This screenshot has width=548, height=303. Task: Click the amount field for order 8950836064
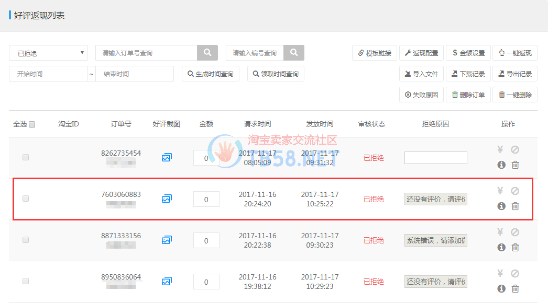coord(206,282)
